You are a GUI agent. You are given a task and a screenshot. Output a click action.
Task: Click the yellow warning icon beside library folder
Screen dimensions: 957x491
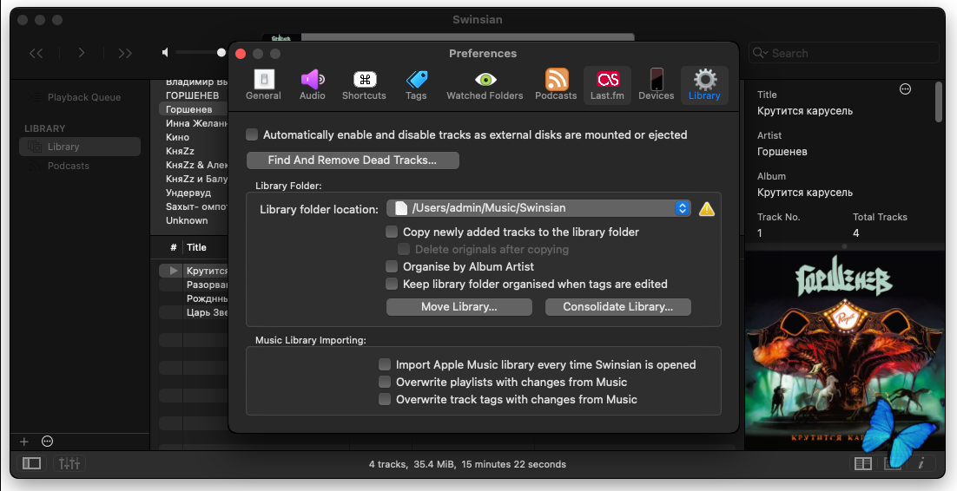pyautogui.click(x=707, y=209)
